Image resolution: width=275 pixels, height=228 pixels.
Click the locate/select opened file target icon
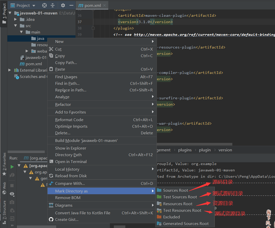point(44,5)
